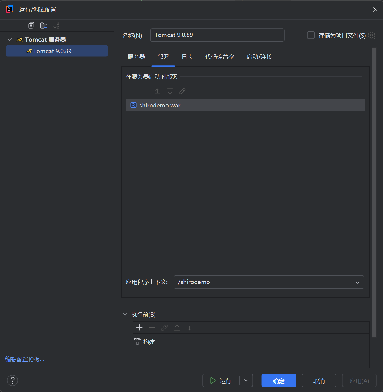The image size is (383, 392).
Task: Enable 存储为项目文件 checkbox
Action: [311, 35]
